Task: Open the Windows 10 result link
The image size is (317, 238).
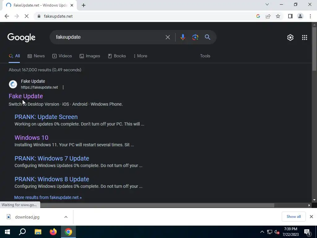Action: [31, 138]
